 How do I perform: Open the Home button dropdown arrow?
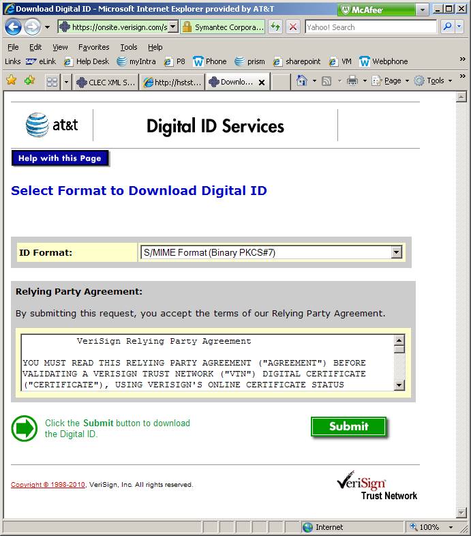314,81
